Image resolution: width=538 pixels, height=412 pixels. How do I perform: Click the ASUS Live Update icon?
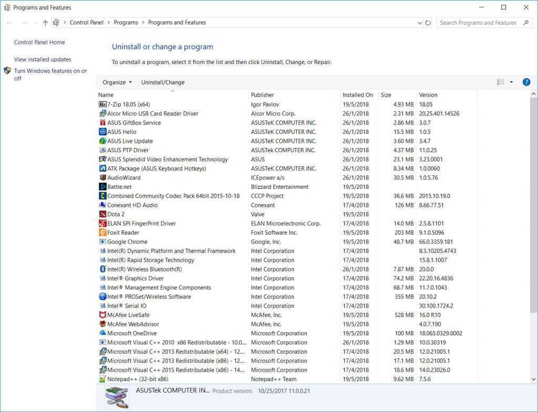(102, 141)
